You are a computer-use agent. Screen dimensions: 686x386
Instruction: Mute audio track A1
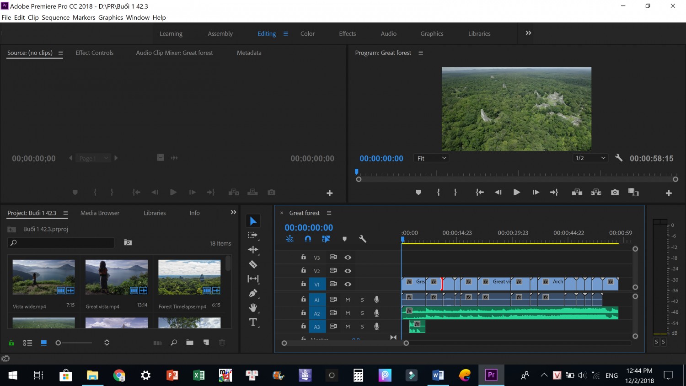(348, 300)
